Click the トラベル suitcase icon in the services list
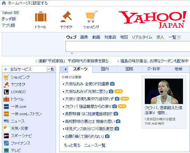Image resolution: width=190 pixels, height=153 pixels. 6,99
